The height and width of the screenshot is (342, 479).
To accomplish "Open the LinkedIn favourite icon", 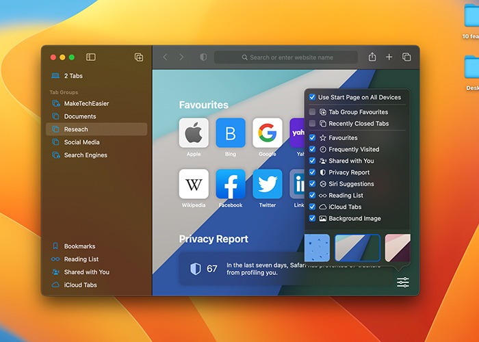I will (297, 184).
